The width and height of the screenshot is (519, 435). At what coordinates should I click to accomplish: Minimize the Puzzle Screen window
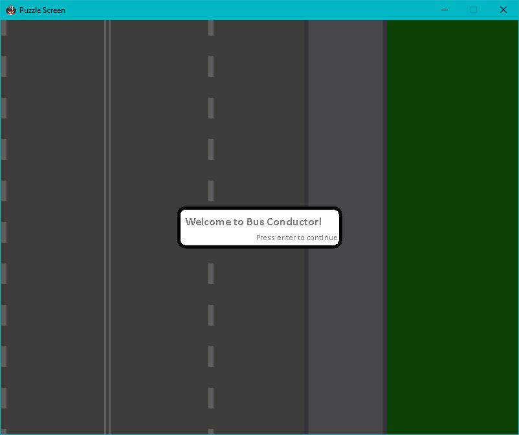coord(445,10)
